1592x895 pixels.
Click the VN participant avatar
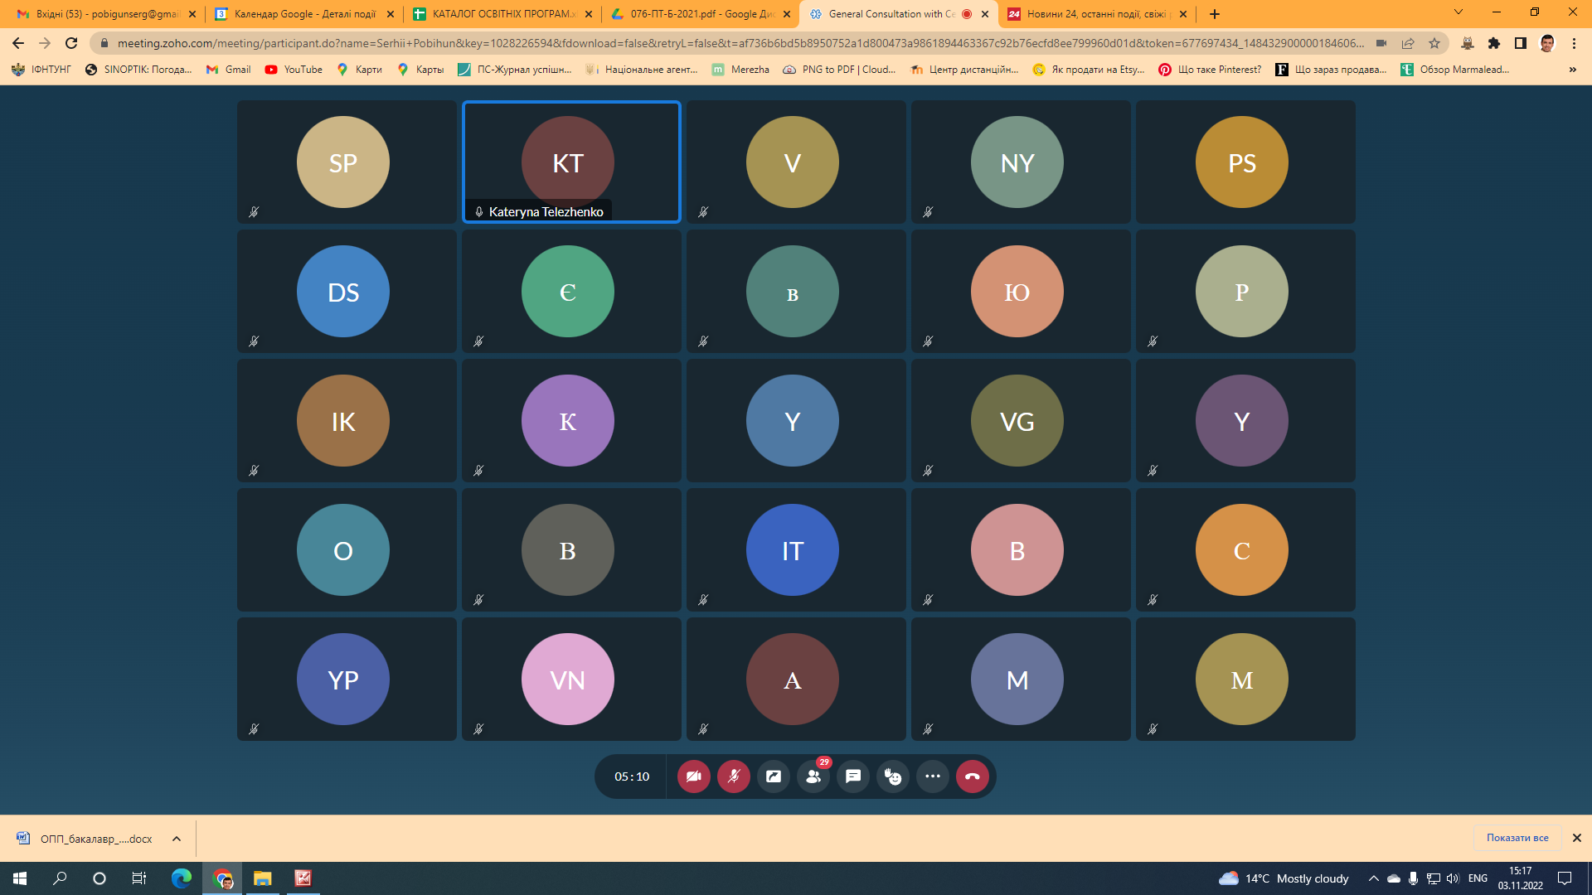[x=568, y=680]
